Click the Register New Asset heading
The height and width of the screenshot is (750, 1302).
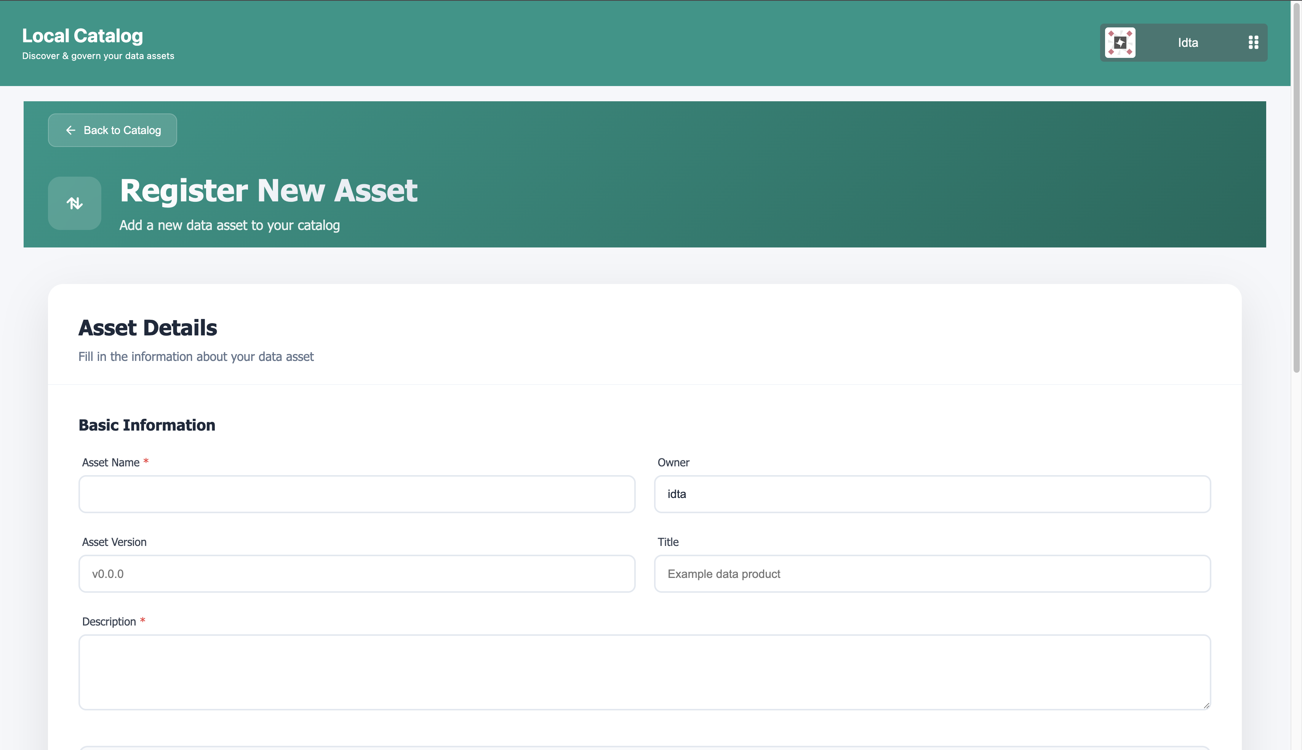269,191
